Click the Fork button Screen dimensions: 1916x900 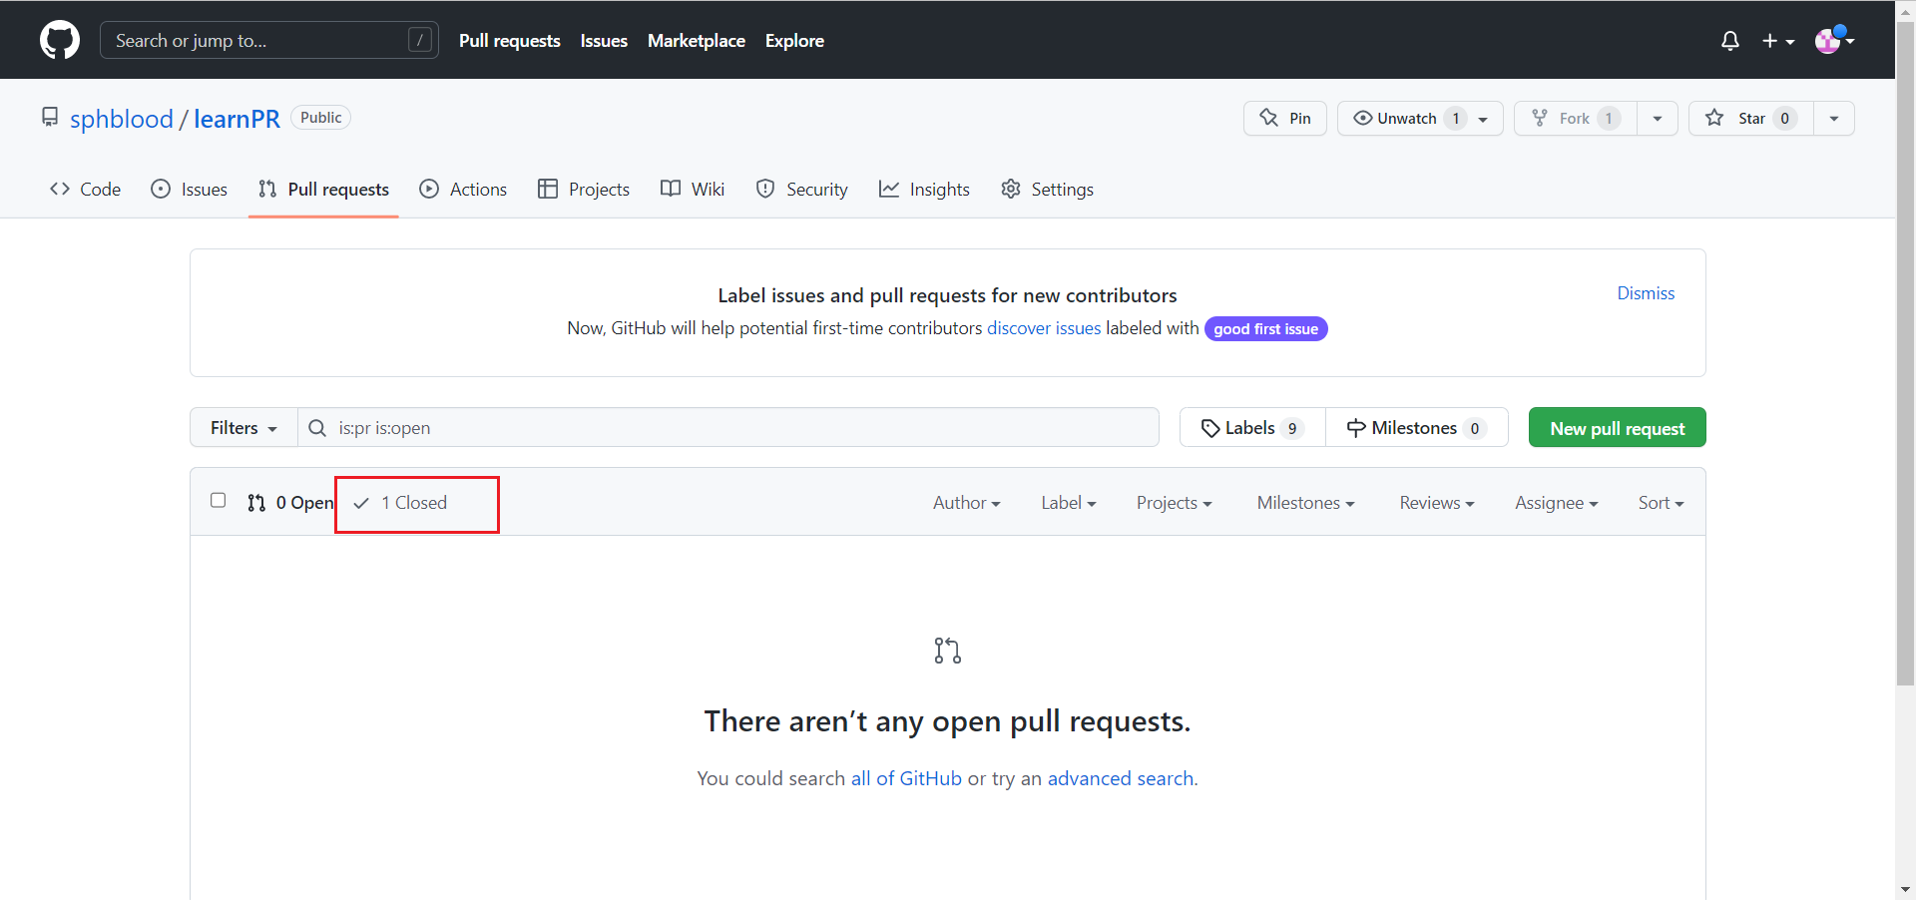pos(1575,118)
